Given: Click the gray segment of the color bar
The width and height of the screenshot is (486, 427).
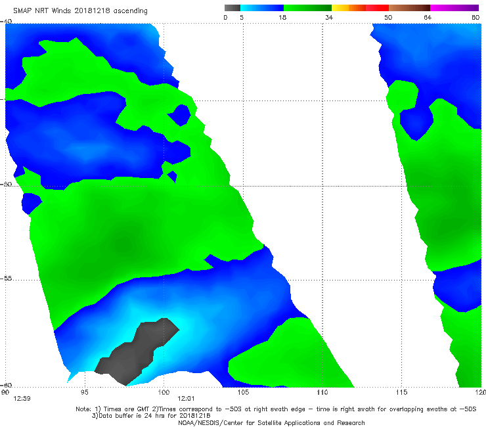Looking at the screenshot, I should click(232, 8).
